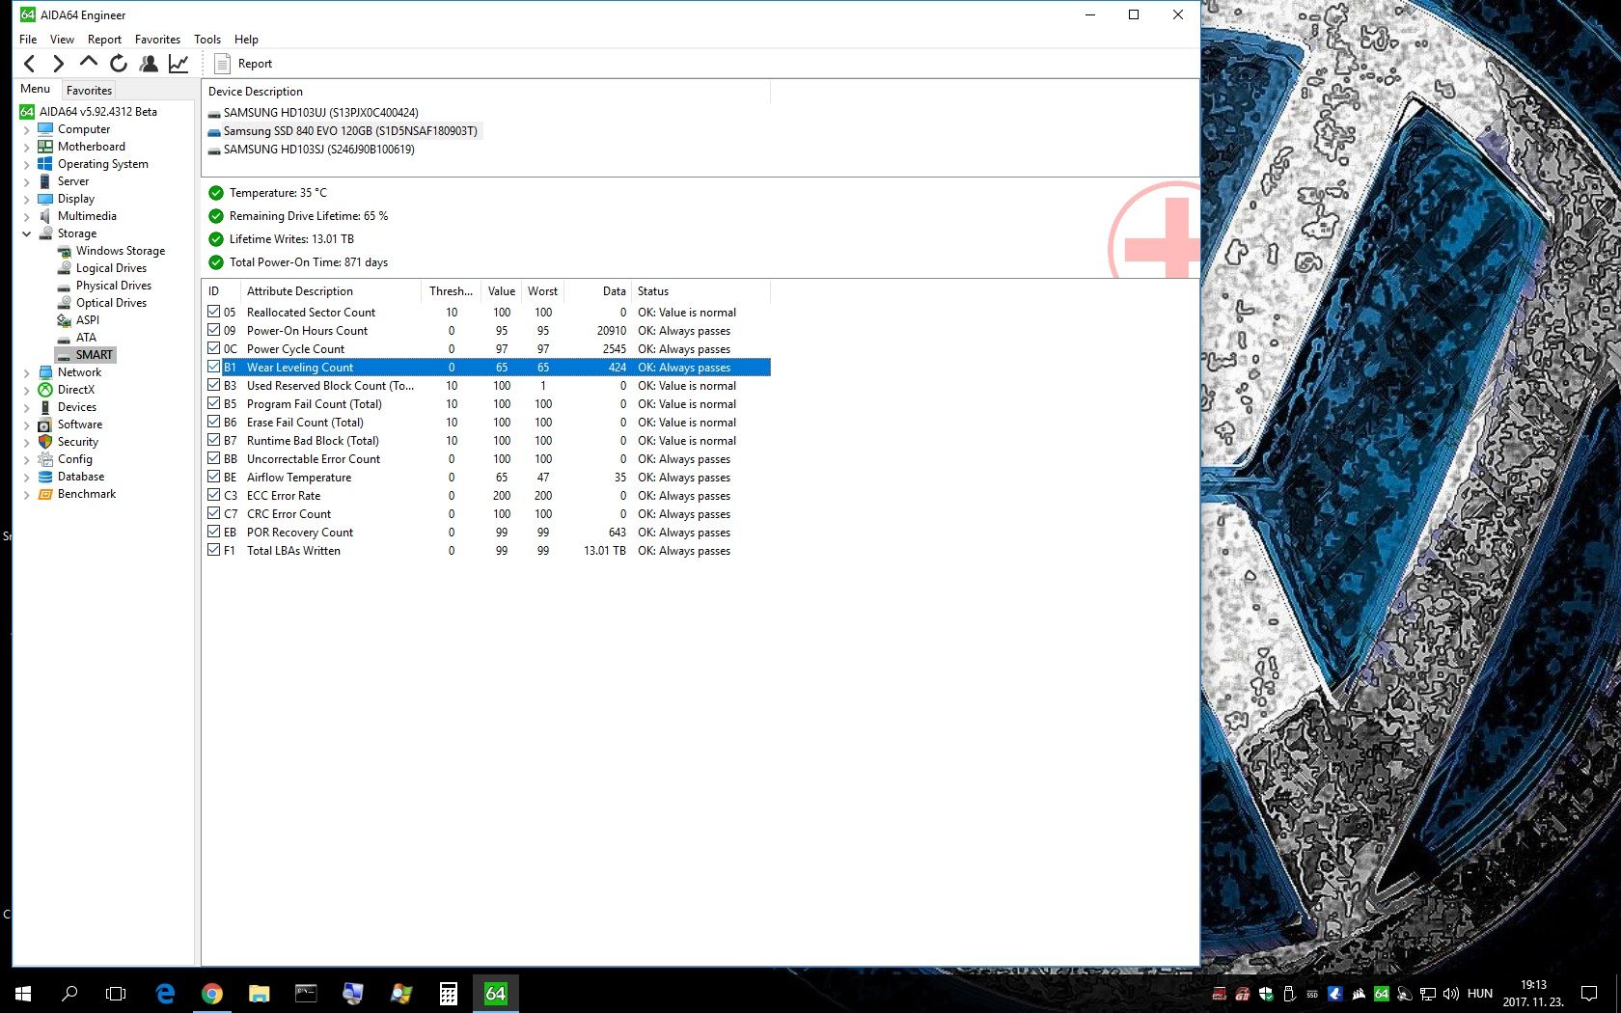
Task: Go back using the toolbar Back arrow
Action: (x=30, y=64)
